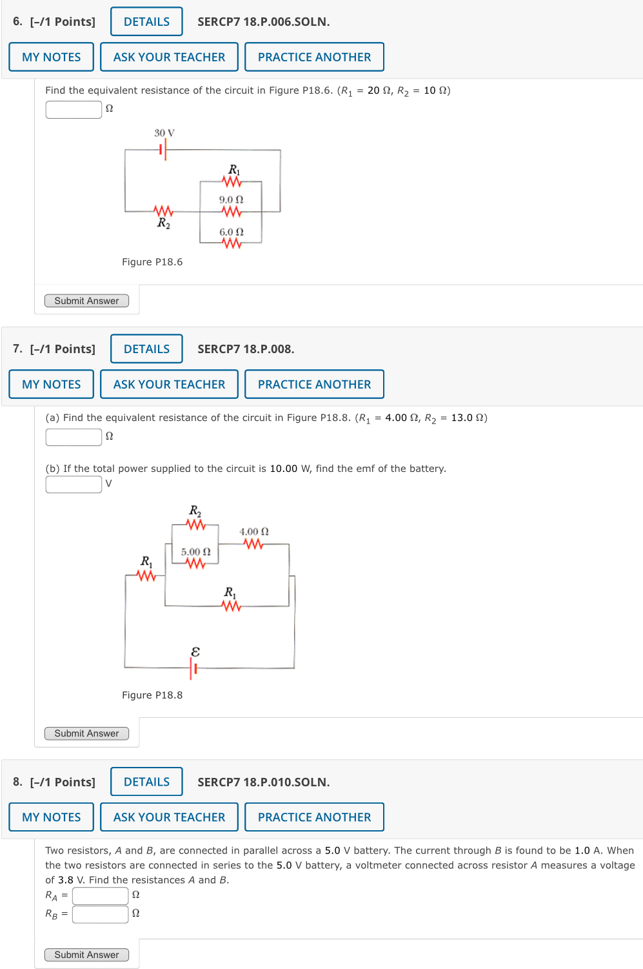Image resolution: width=643 pixels, height=969 pixels.
Task: Submit Answer for problem 8
Action: pos(86,954)
